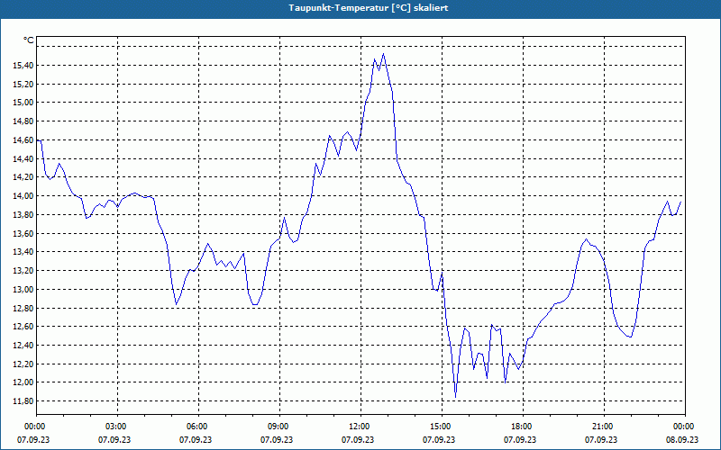Click the 08.09.23 date label

click(x=682, y=439)
